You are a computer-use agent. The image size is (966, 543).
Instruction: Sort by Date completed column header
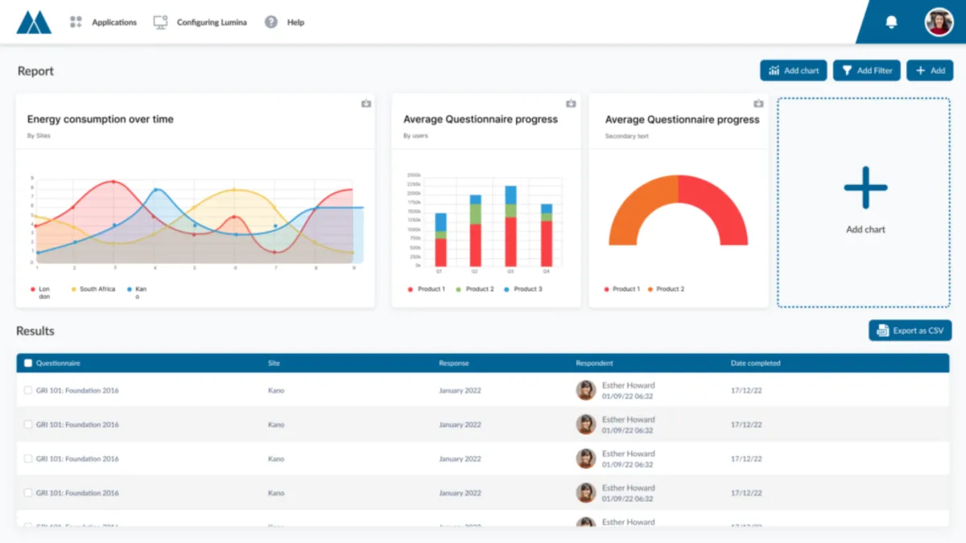click(755, 364)
